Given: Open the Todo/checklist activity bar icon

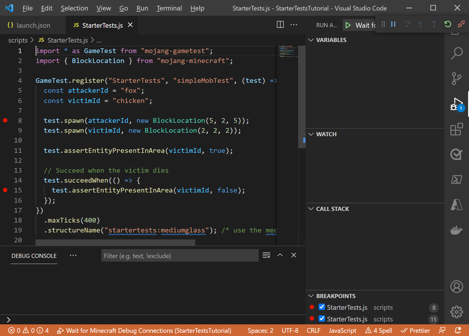Looking at the screenshot, I should coord(456,154).
